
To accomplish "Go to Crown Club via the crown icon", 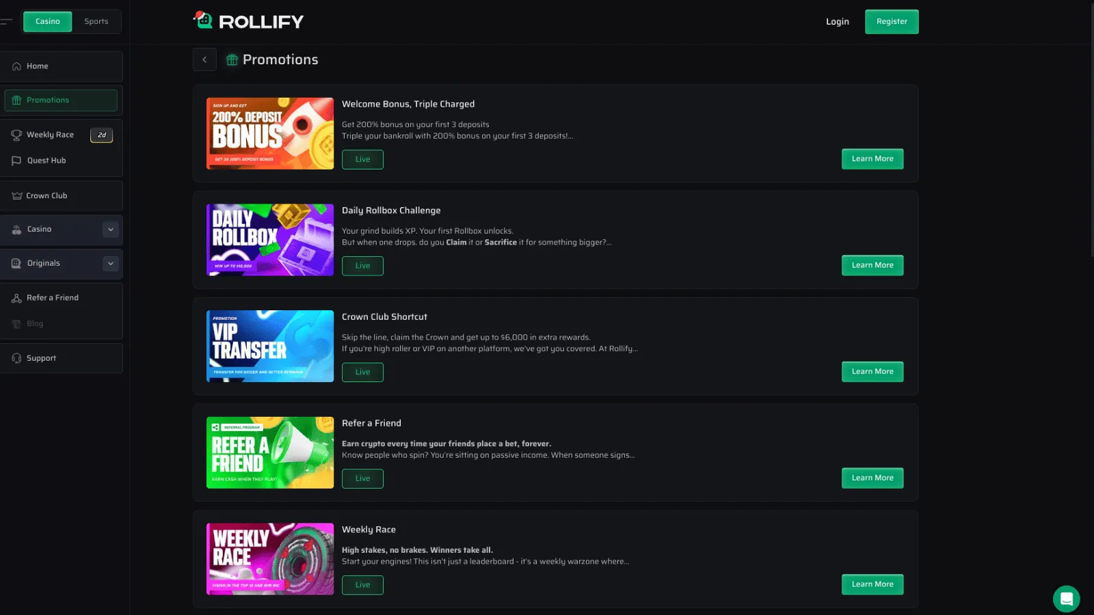I will click(x=17, y=195).
